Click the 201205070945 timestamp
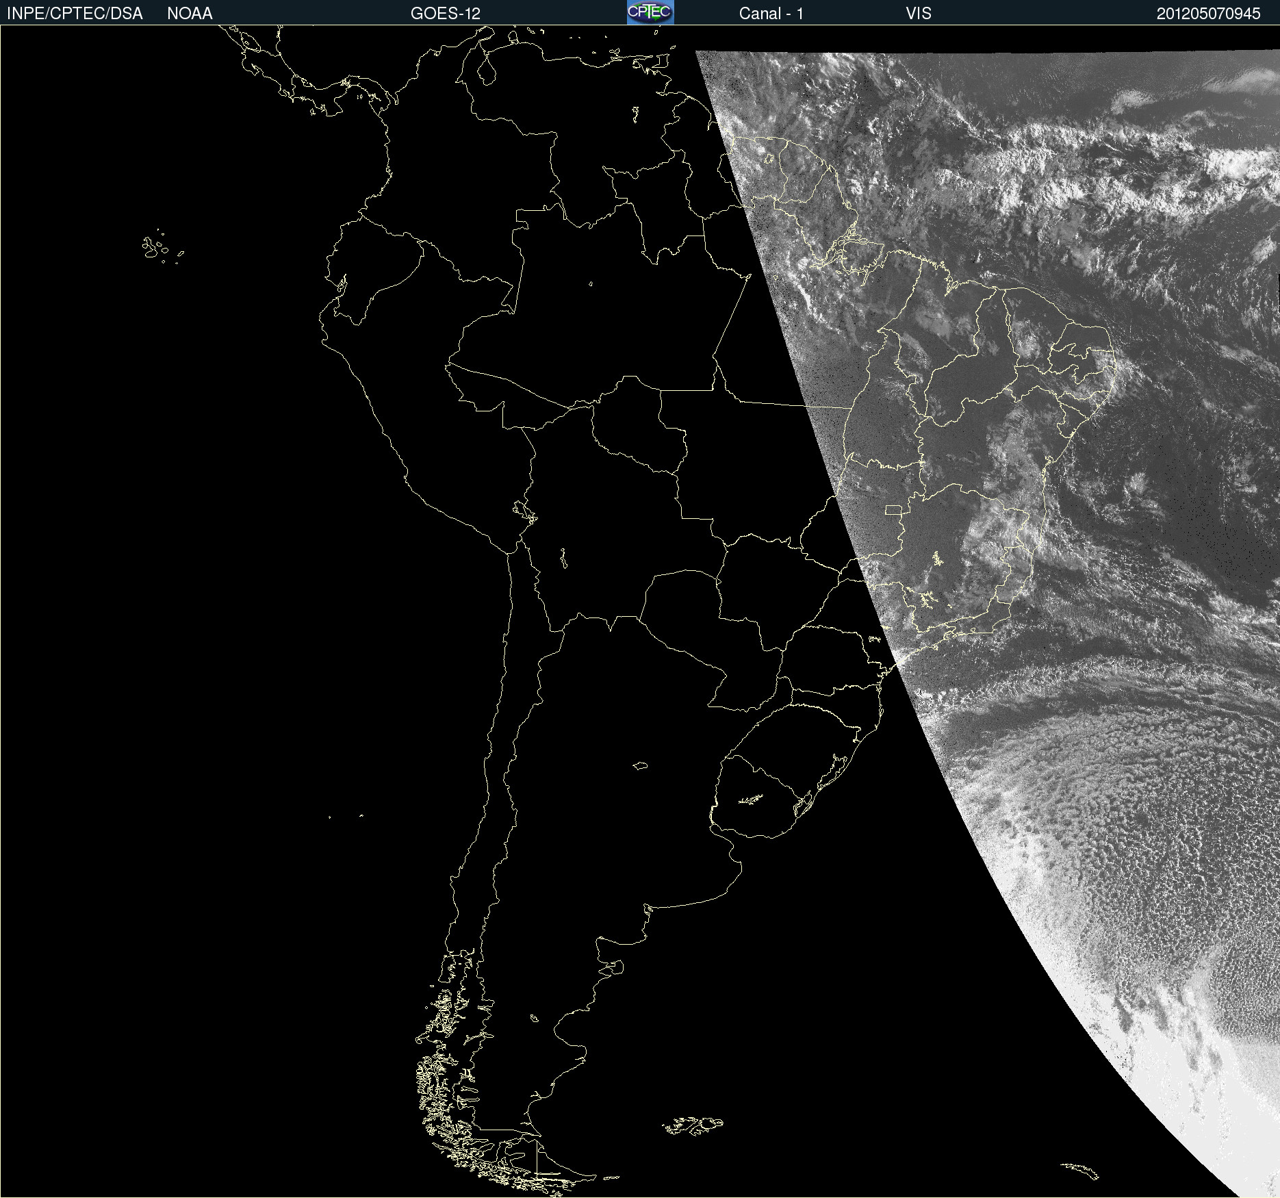Image resolution: width=1280 pixels, height=1198 pixels. click(1209, 14)
